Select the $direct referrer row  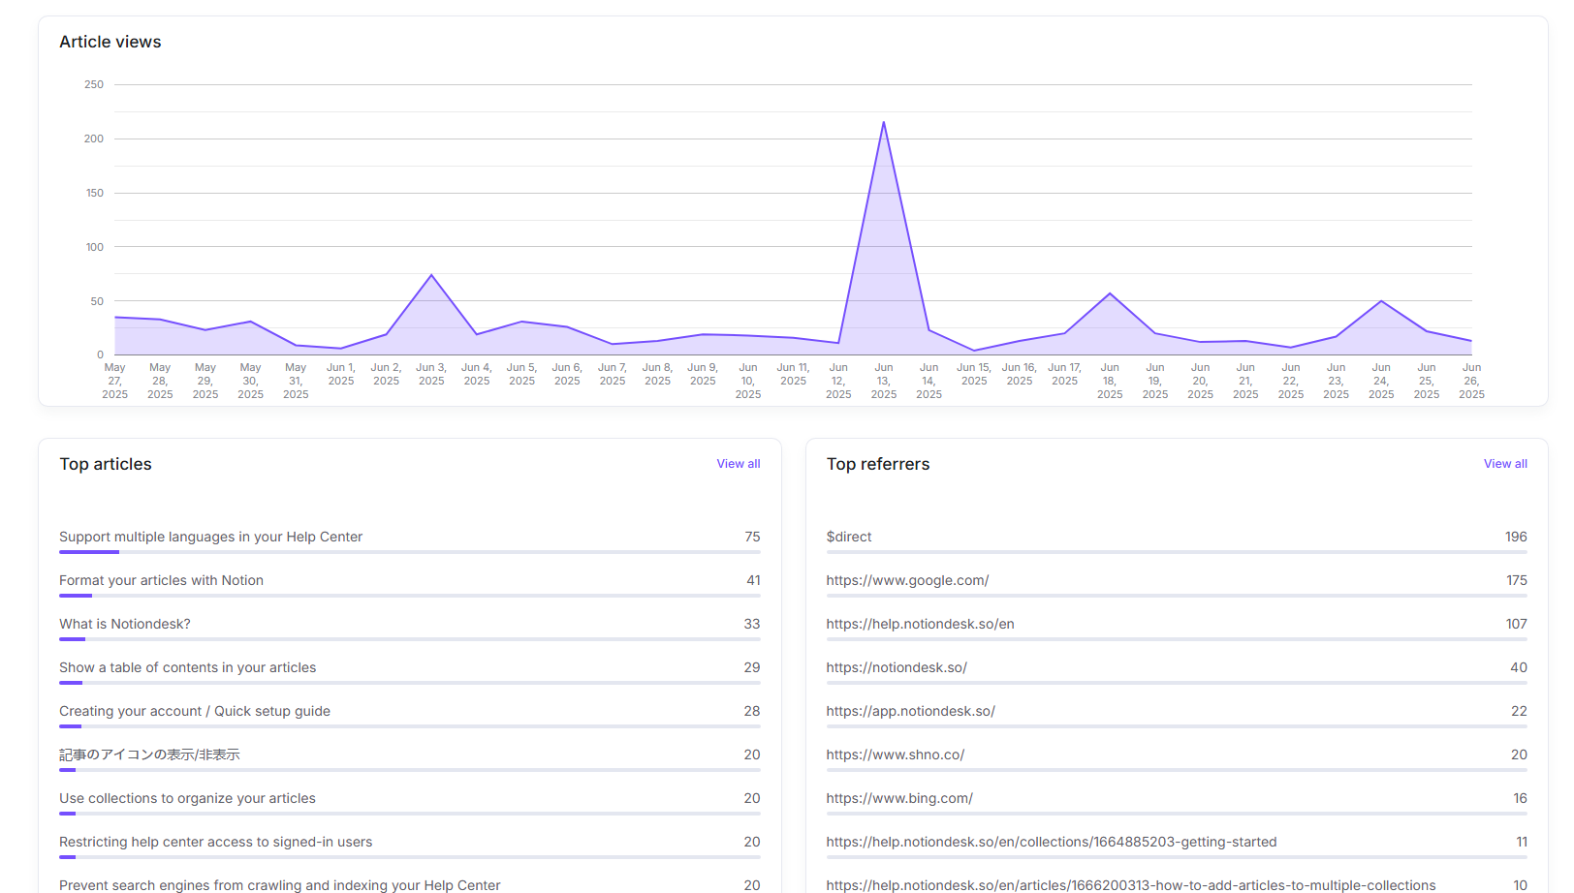pos(849,537)
